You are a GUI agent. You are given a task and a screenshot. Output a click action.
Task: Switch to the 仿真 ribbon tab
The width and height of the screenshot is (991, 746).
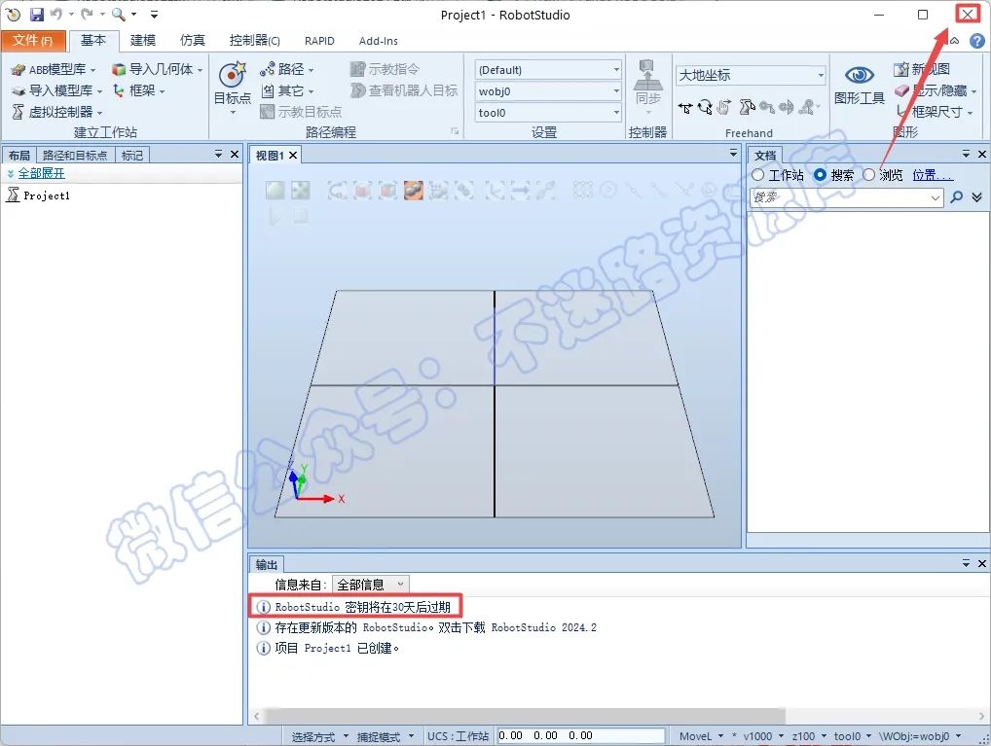click(192, 41)
